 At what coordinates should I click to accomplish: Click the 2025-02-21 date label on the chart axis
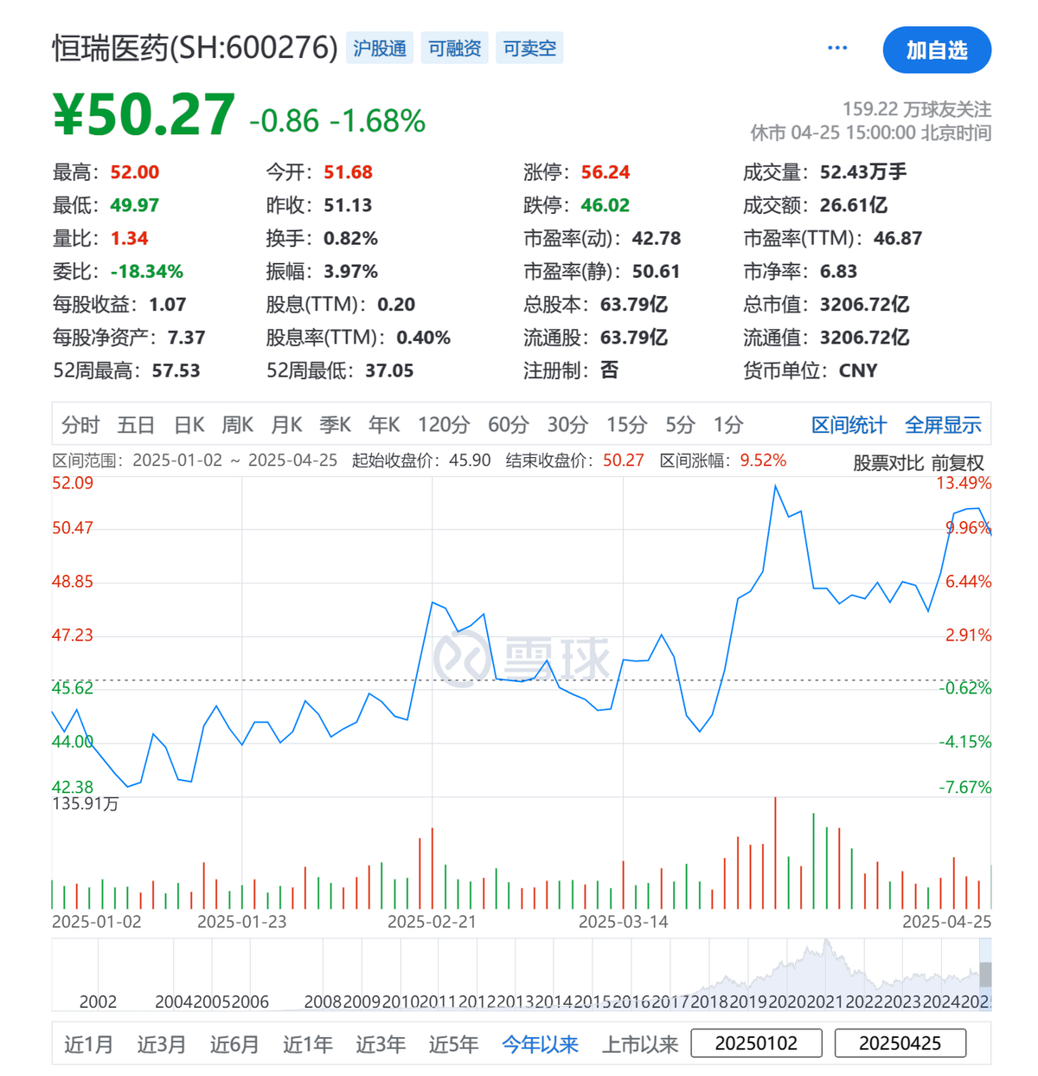pyautogui.click(x=432, y=922)
